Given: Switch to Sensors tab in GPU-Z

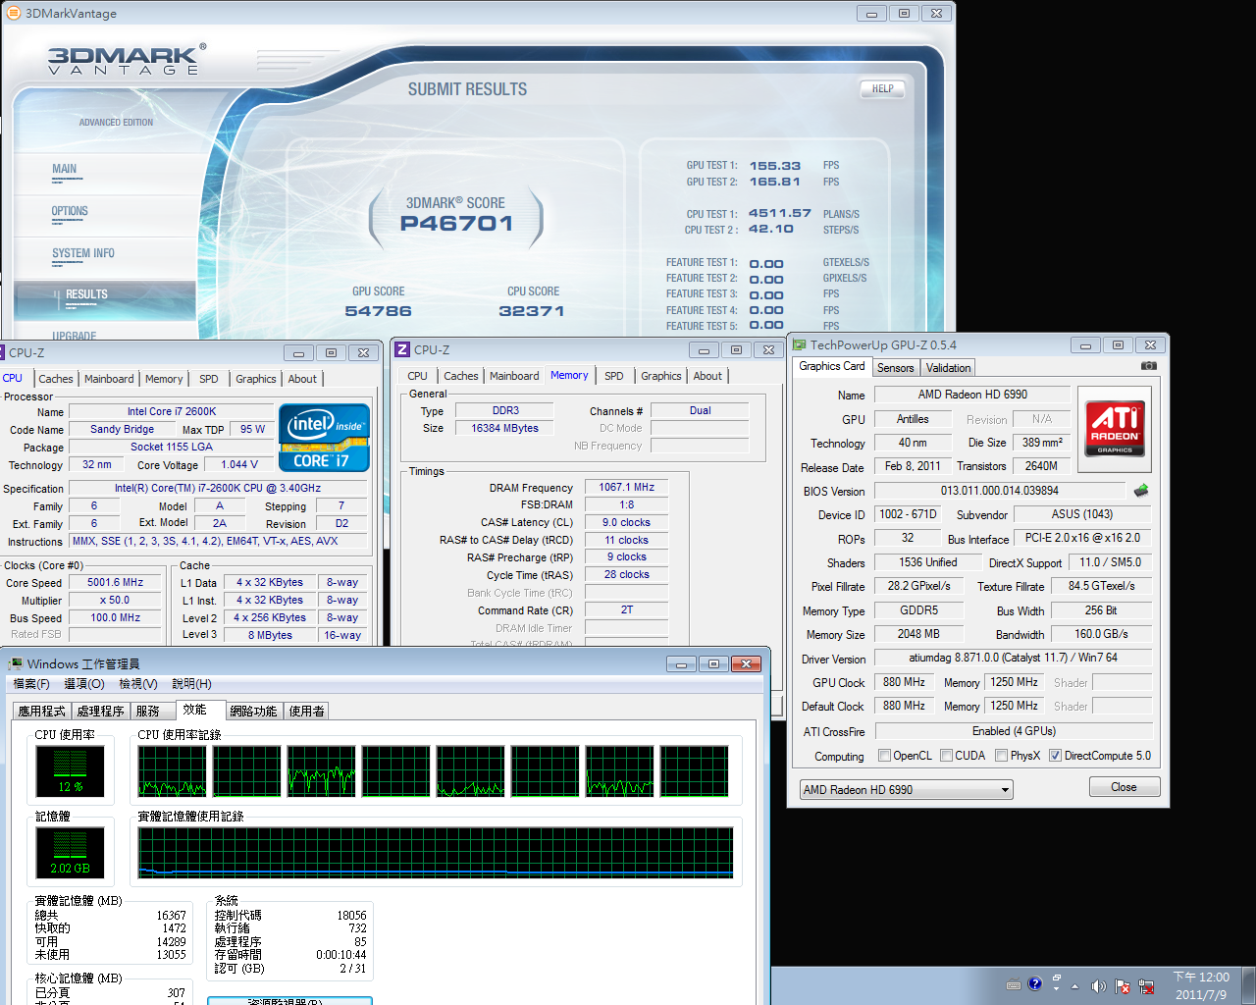Looking at the screenshot, I should (x=895, y=368).
